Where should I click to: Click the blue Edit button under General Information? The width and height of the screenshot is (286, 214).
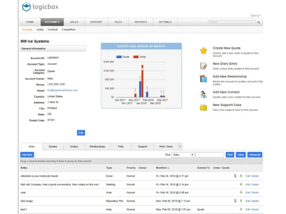click(x=81, y=133)
